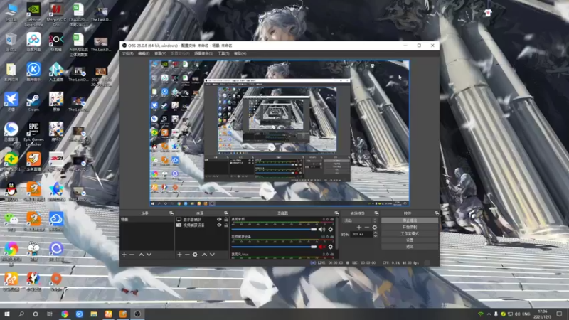Open GeForce Experience desktop shortcut
569x320 pixels.
tap(33, 14)
